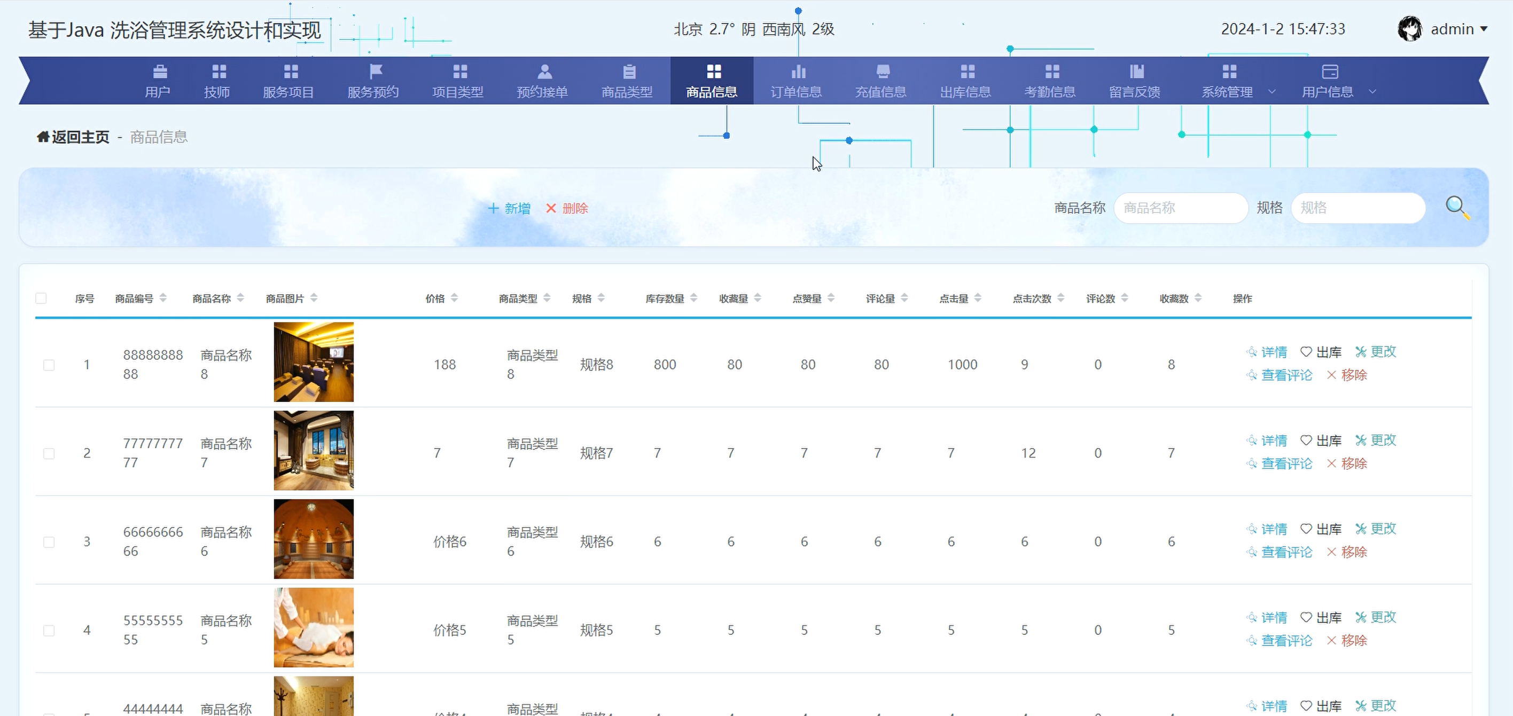Sort by 价格 column arrows

(454, 298)
